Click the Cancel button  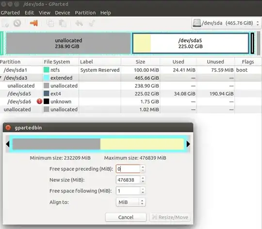[126, 217]
